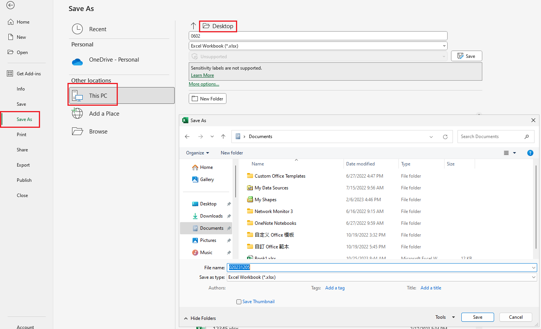Open the Browse folder icon

click(77, 131)
